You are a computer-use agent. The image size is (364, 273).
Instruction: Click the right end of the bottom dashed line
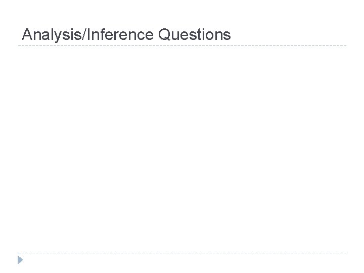click(x=345, y=253)
